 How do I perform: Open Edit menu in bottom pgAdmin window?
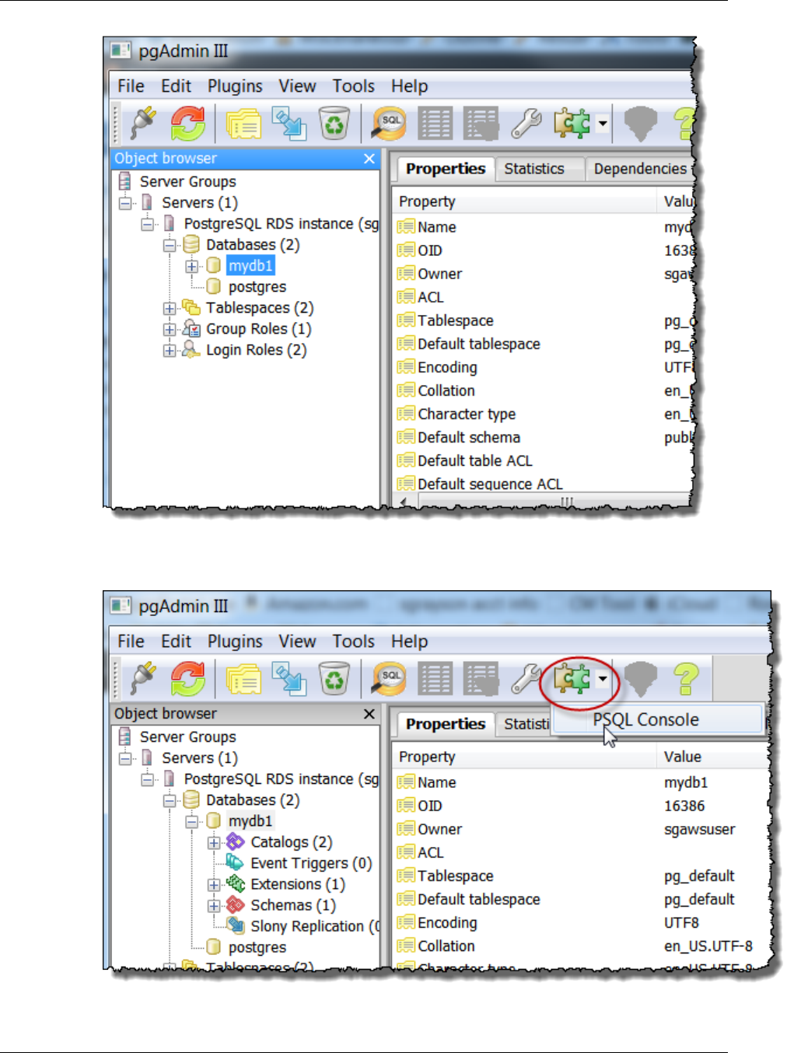click(176, 641)
